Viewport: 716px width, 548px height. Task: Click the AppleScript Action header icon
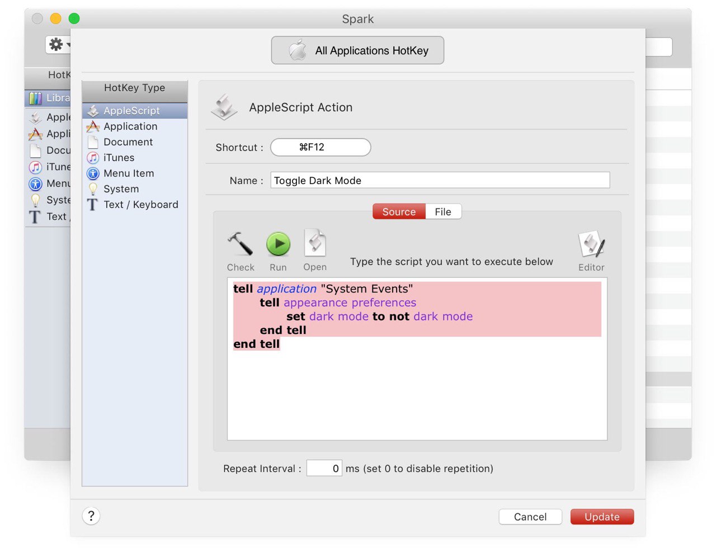point(224,107)
